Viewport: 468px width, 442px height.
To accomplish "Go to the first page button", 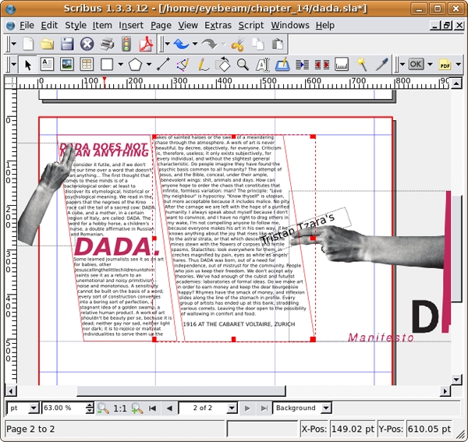I will pos(153,408).
